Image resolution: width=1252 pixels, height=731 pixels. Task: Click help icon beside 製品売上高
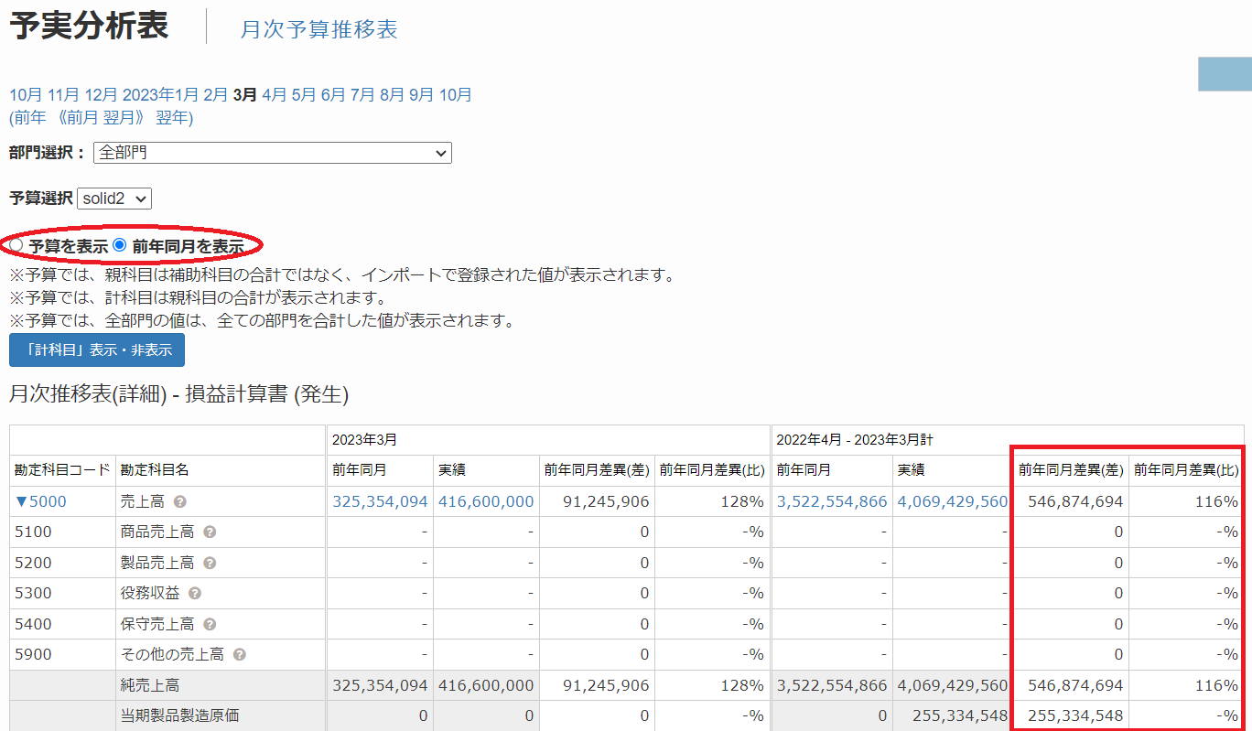[210, 564]
